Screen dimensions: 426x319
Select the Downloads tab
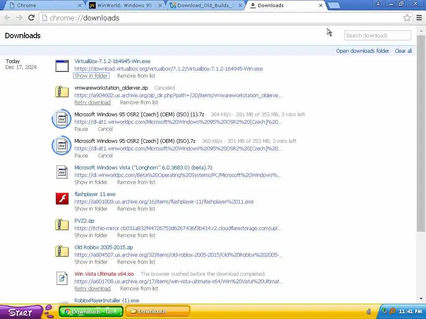pos(285,5)
